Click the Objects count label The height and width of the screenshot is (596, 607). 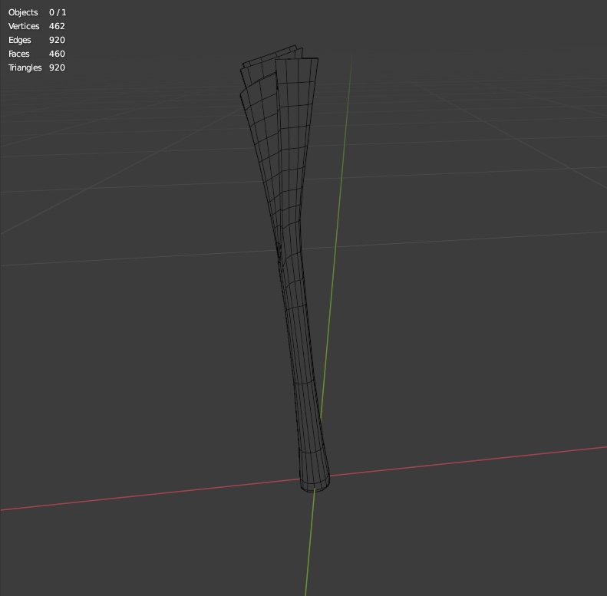pos(23,12)
